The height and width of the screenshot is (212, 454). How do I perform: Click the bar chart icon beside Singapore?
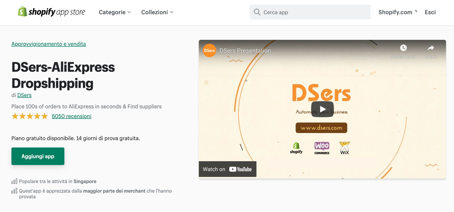click(14, 181)
